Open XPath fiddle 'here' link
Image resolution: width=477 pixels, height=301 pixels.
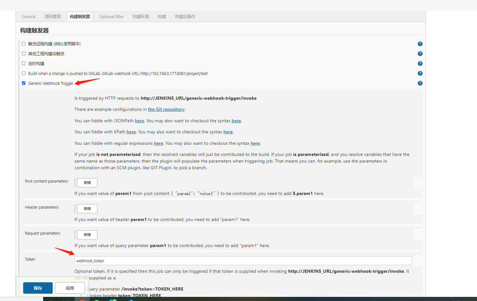coord(131,132)
